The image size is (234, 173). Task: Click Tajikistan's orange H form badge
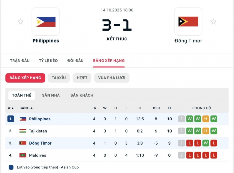pyautogui.click(x=206, y=131)
